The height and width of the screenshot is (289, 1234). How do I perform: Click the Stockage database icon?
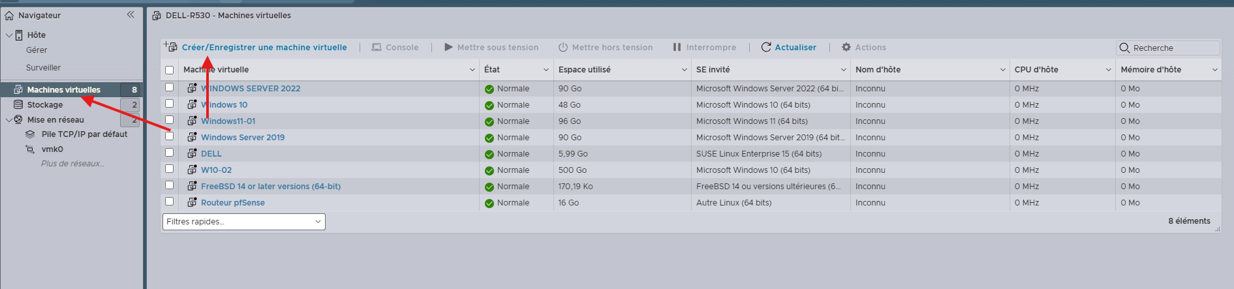(18, 104)
